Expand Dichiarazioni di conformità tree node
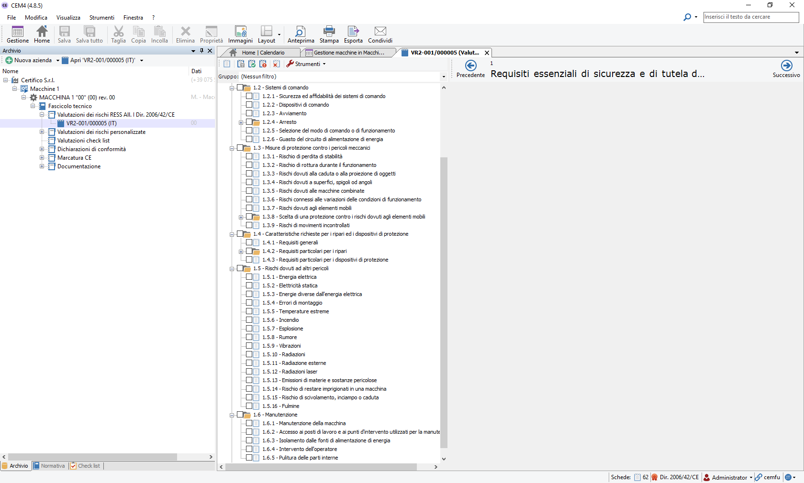 [42, 149]
